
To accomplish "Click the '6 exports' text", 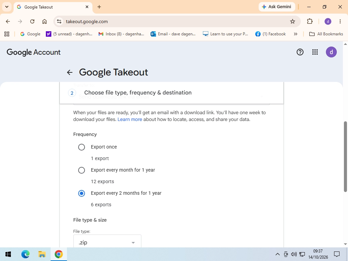I will [101, 205].
